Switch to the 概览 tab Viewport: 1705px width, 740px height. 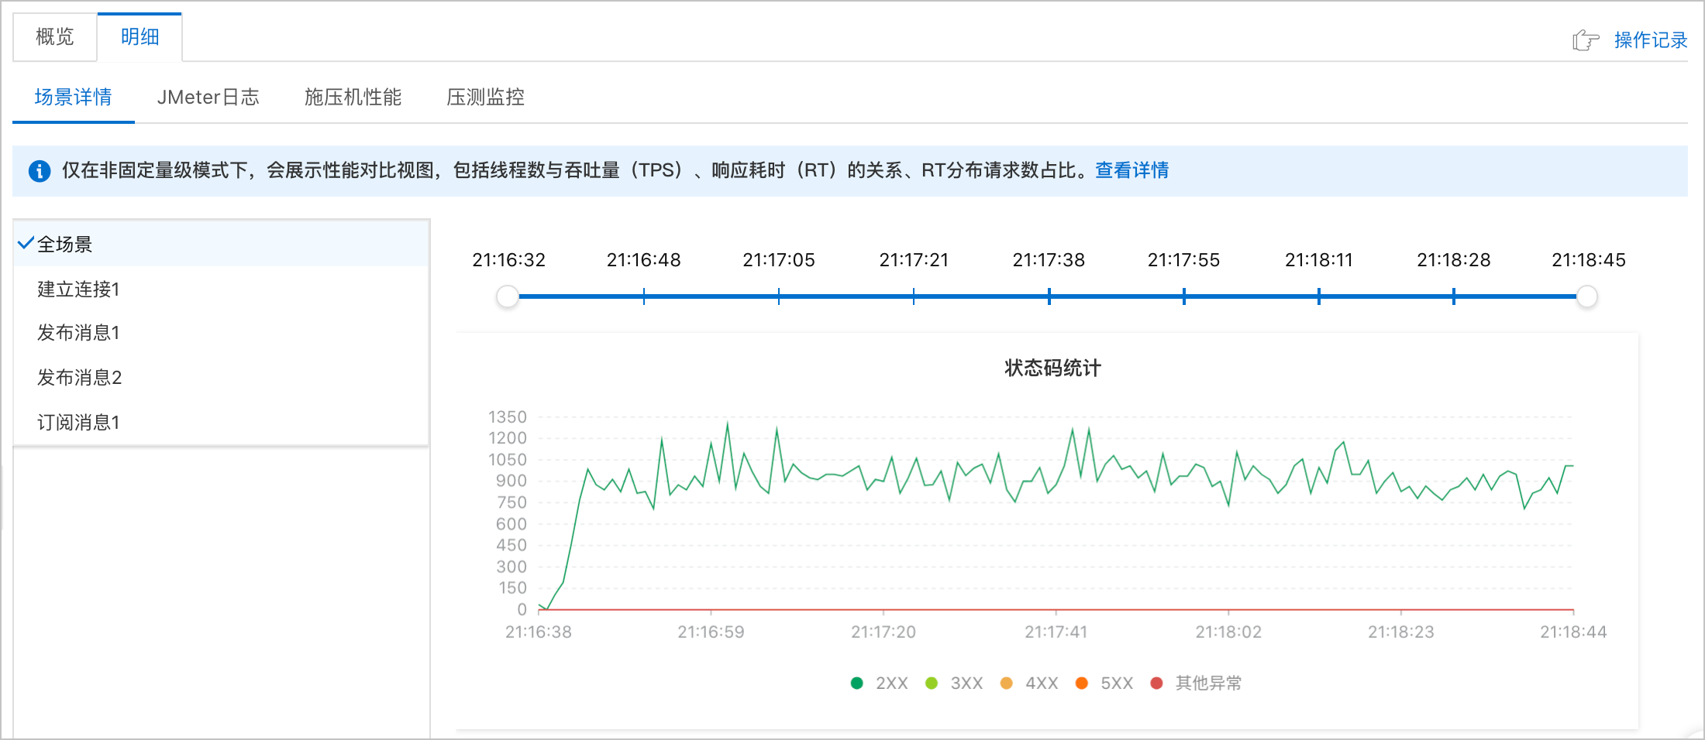[55, 36]
